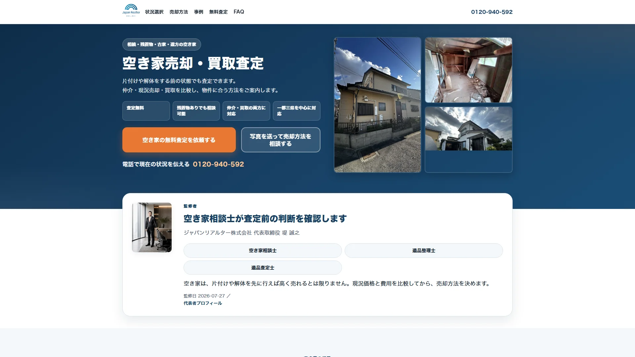Click the 相続・残置物・古家・遠方の空き家 badge
The width and height of the screenshot is (635, 357).
(x=162, y=44)
